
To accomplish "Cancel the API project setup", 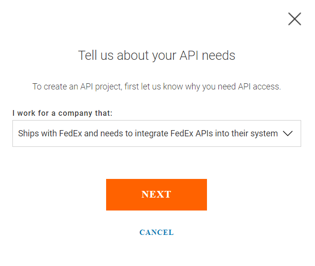I will [x=156, y=233].
